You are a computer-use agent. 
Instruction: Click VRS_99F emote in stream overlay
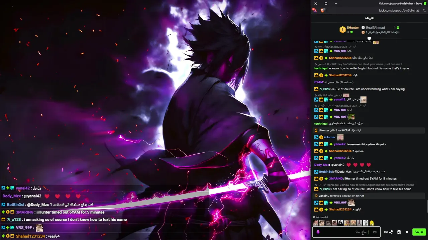[x=39, y=228]
